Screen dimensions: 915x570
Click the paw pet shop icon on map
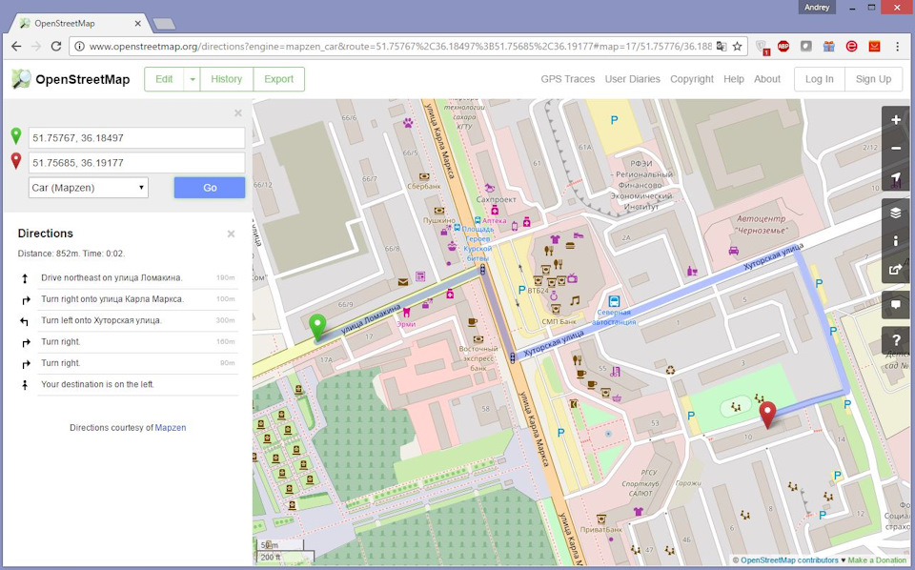point(408,123)
